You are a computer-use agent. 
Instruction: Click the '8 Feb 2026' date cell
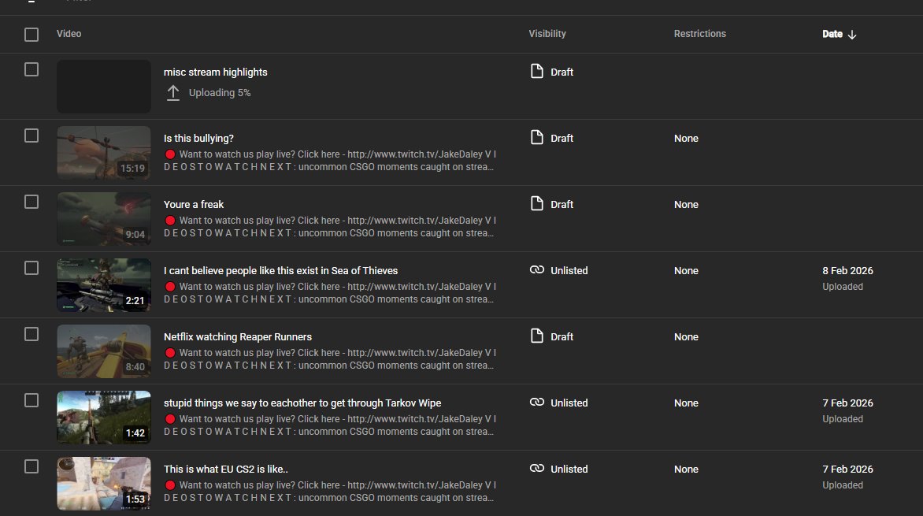pyautogui.click(x=847, y=270)
